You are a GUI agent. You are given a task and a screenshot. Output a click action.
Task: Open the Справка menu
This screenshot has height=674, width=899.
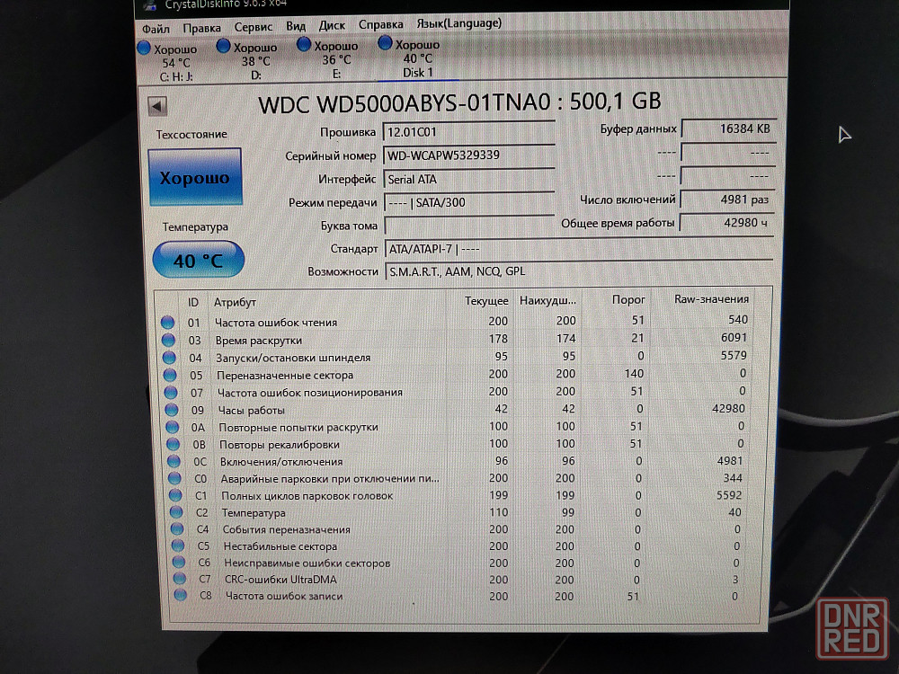(380, 24)
